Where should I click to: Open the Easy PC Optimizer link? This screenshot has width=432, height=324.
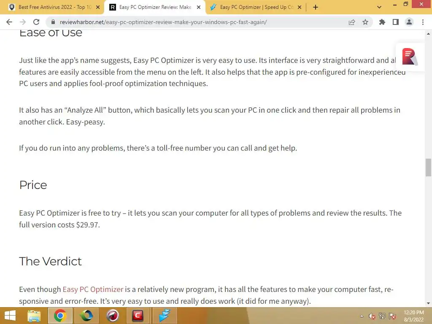pyautogui.click(x=93, y=289)
